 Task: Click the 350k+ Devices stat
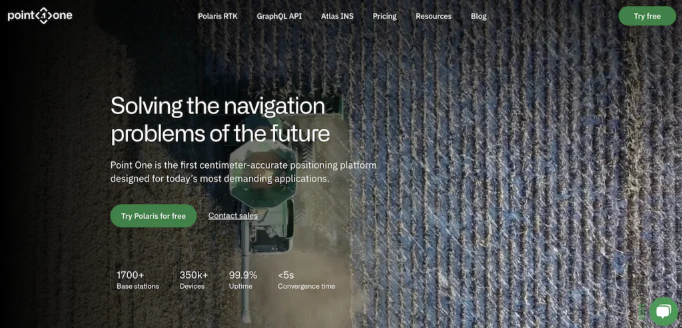click(194, 280)
